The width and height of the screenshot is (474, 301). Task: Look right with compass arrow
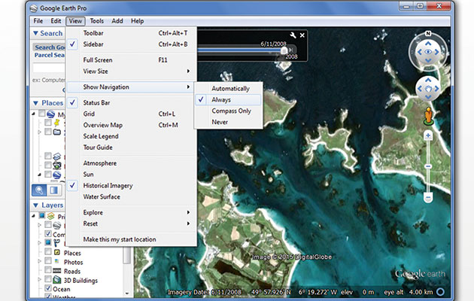[x=437, y=52]
